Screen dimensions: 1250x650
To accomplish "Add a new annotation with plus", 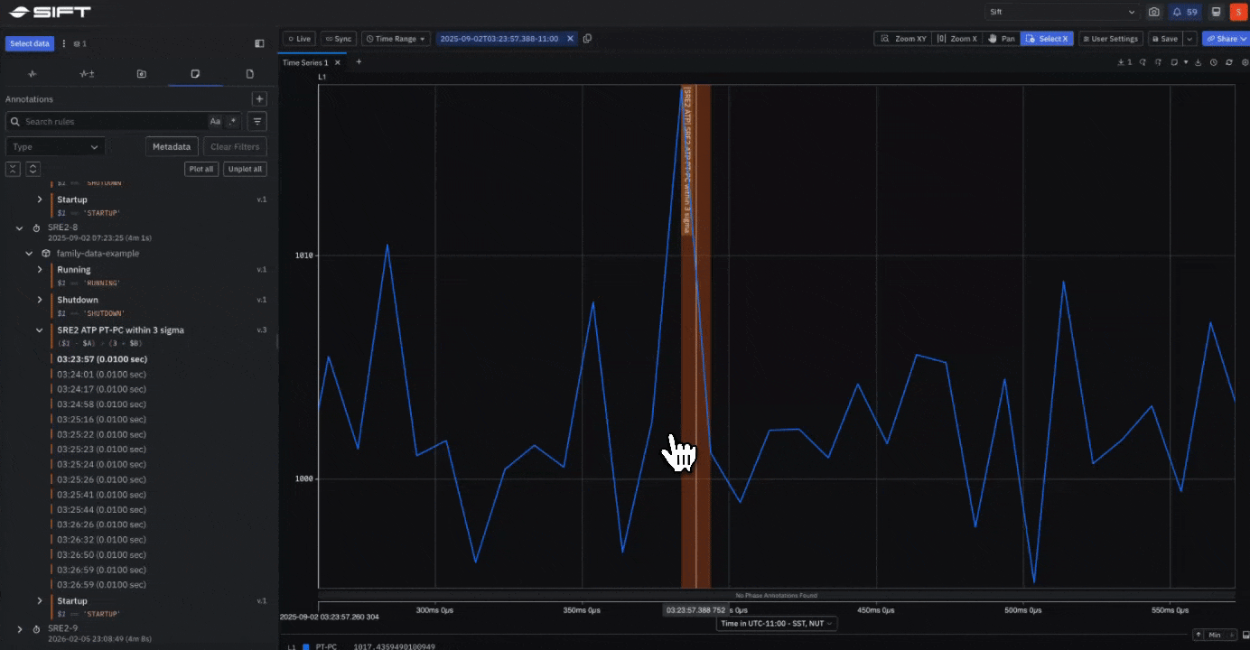I will coord(259,99).
